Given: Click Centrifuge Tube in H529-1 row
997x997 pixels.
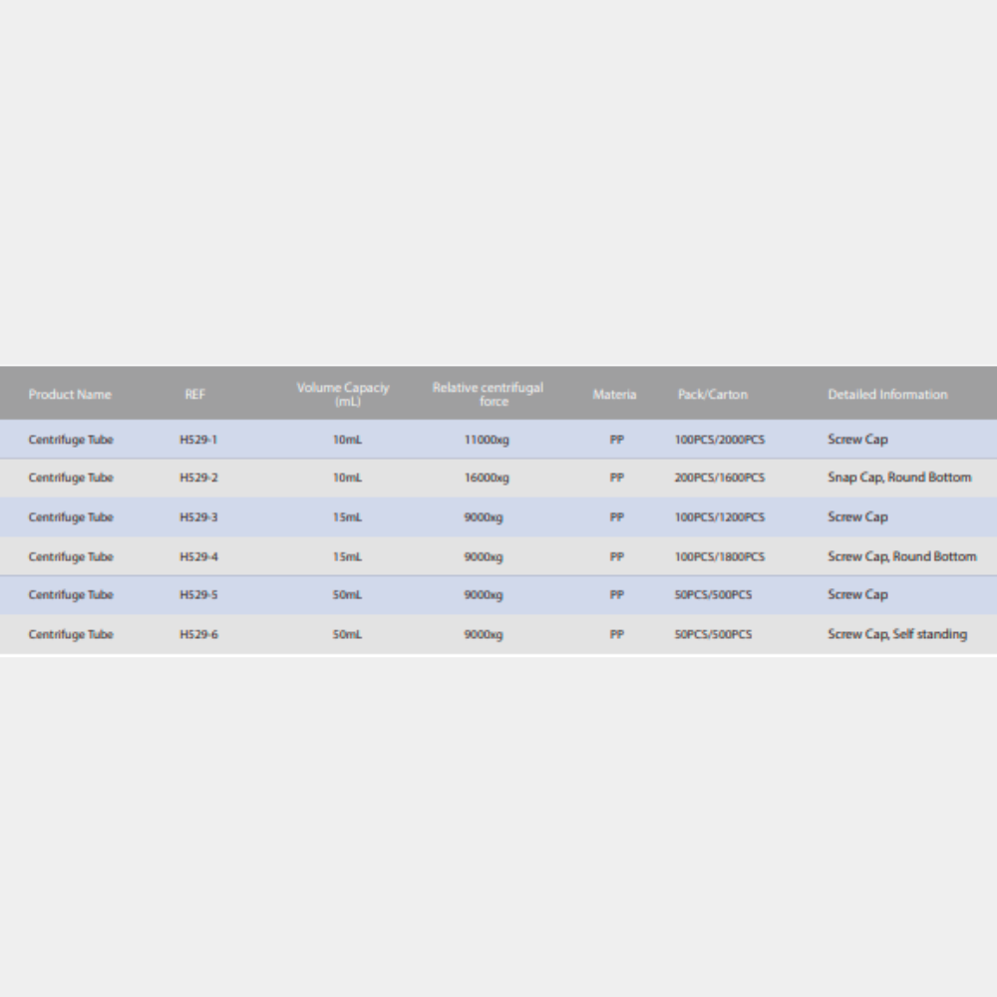Looking at the screenshot, I should pos(71,440).
